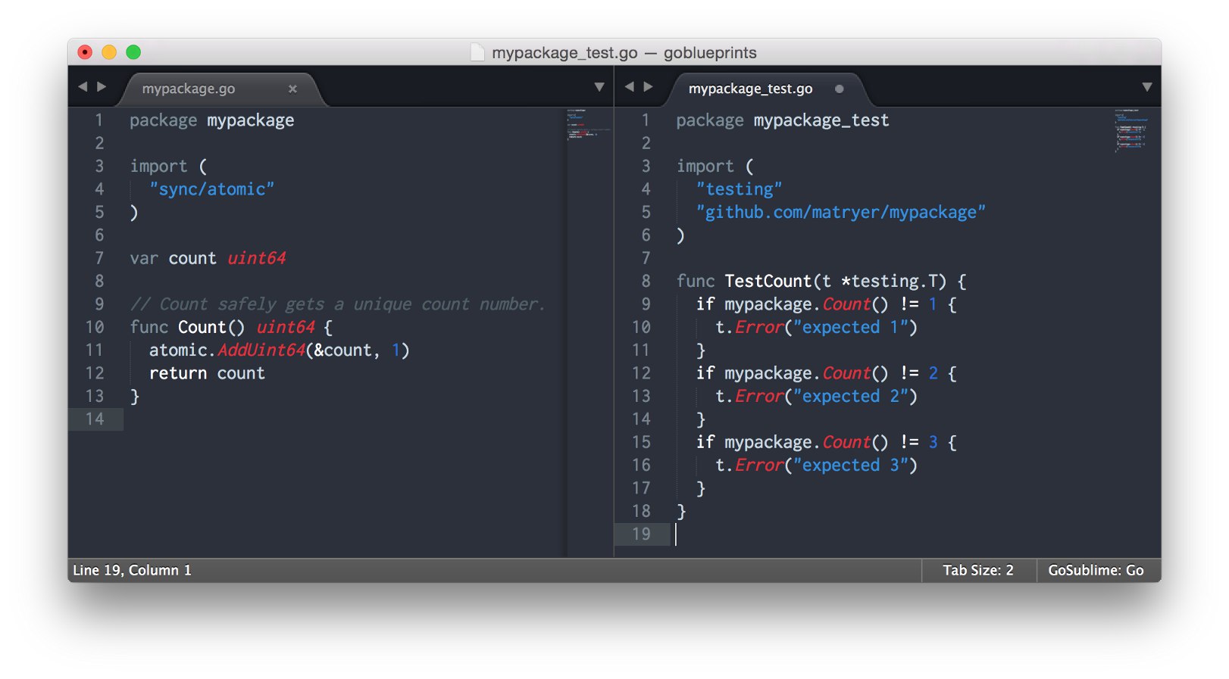The image size is (1229, 679).
Task: Click document icon in window title bar
Action: coord(477,52)
